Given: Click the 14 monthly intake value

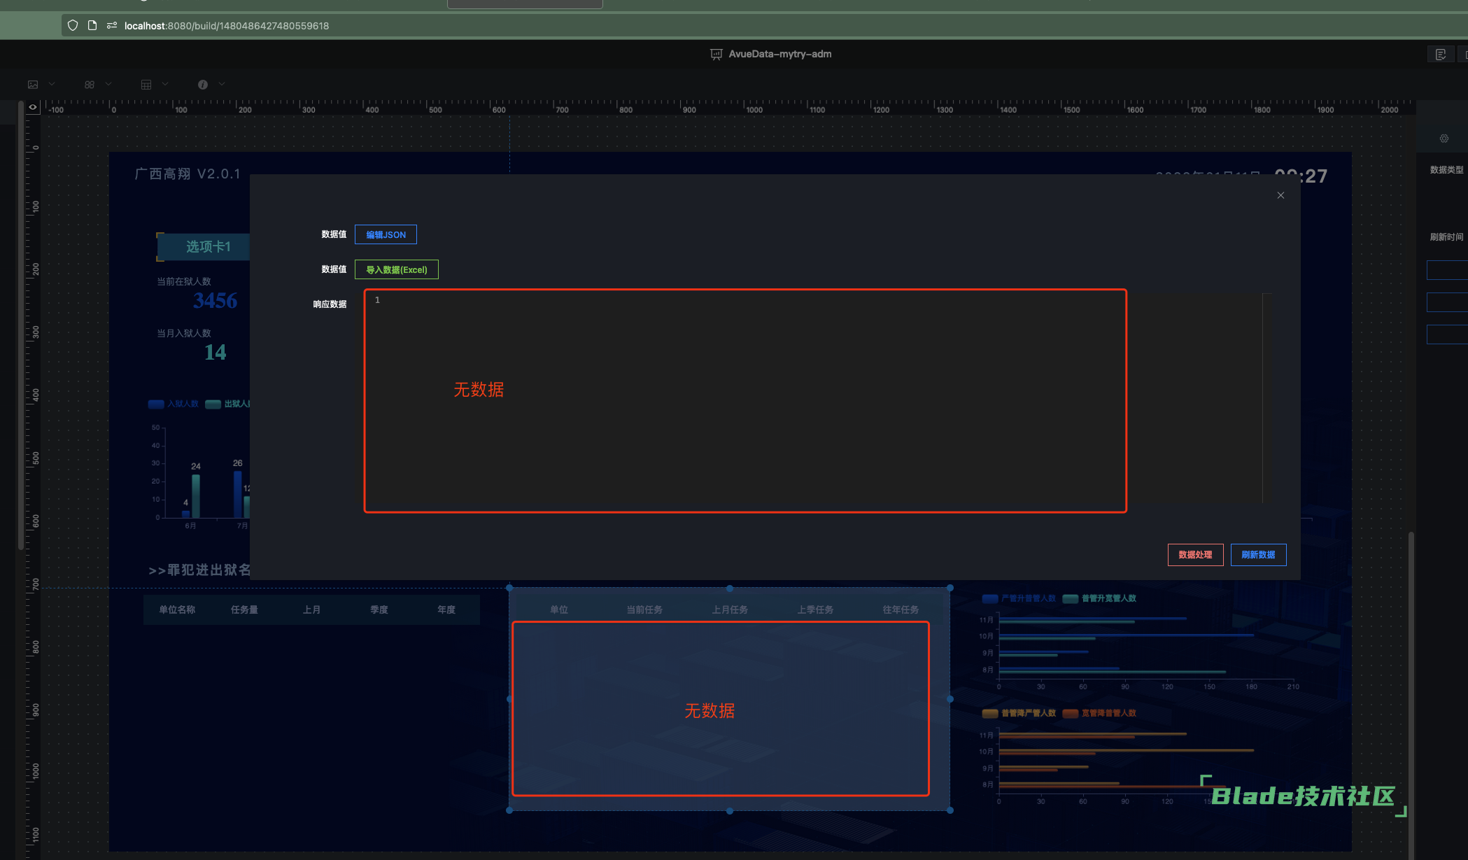Looking at the screenshot, I should 215,352.
